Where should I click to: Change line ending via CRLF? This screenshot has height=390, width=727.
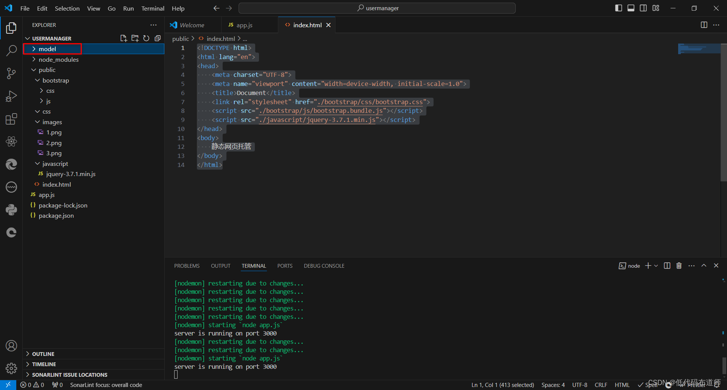[601, 385]
